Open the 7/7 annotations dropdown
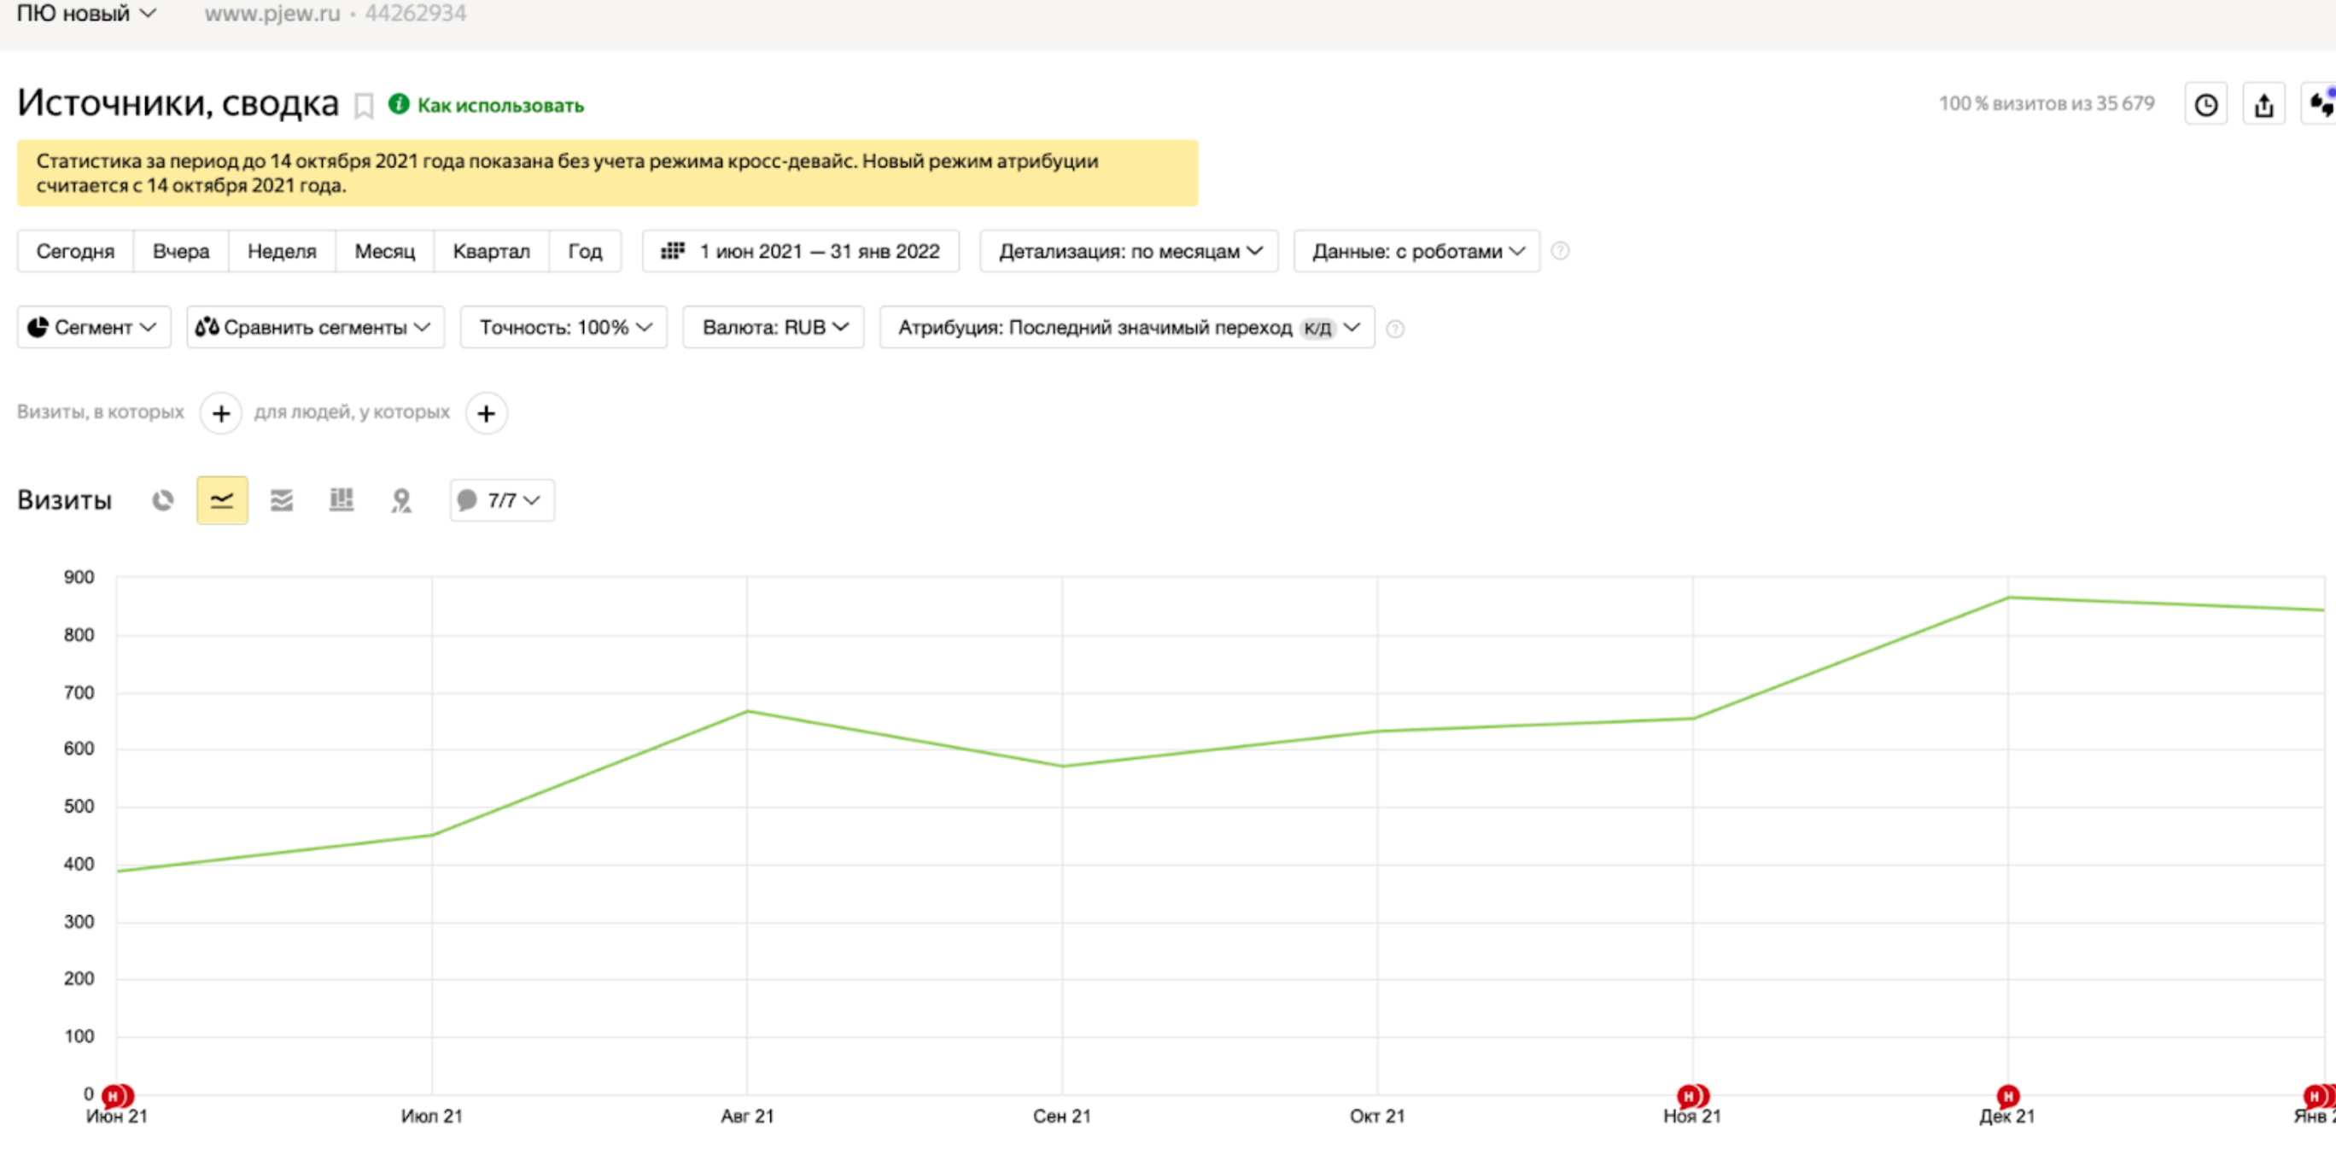The height and width of the screenshot is (1166, 2336). (x=501, y=500)
